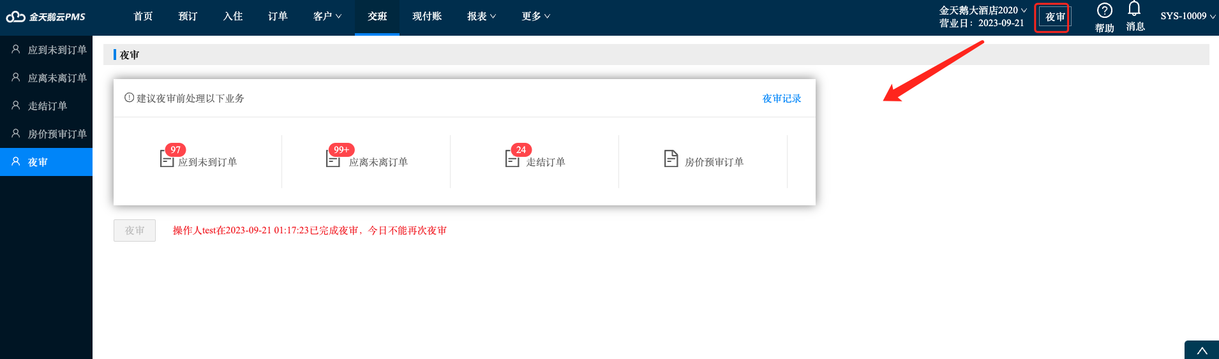Click the 房价预审订单 document icon in card
Image resolution: width=1219 pixels, height=359 pixels.
click(671, 158)
